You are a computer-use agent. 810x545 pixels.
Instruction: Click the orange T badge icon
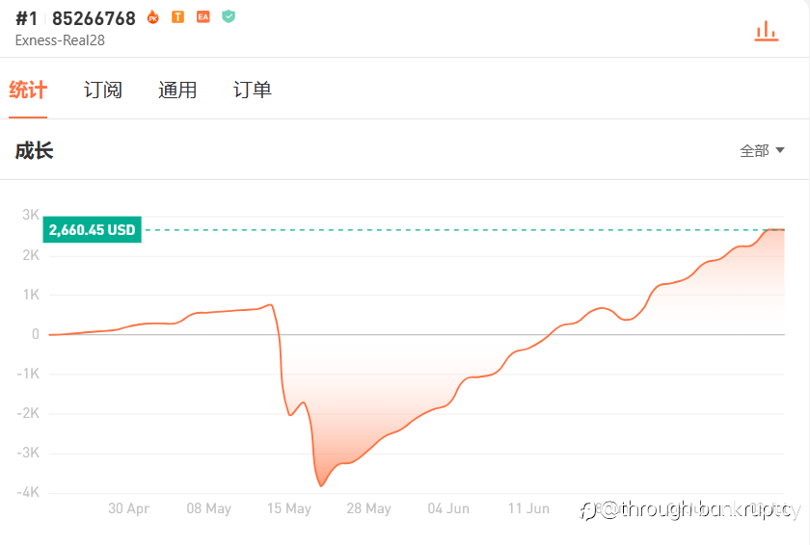(177, 17)
